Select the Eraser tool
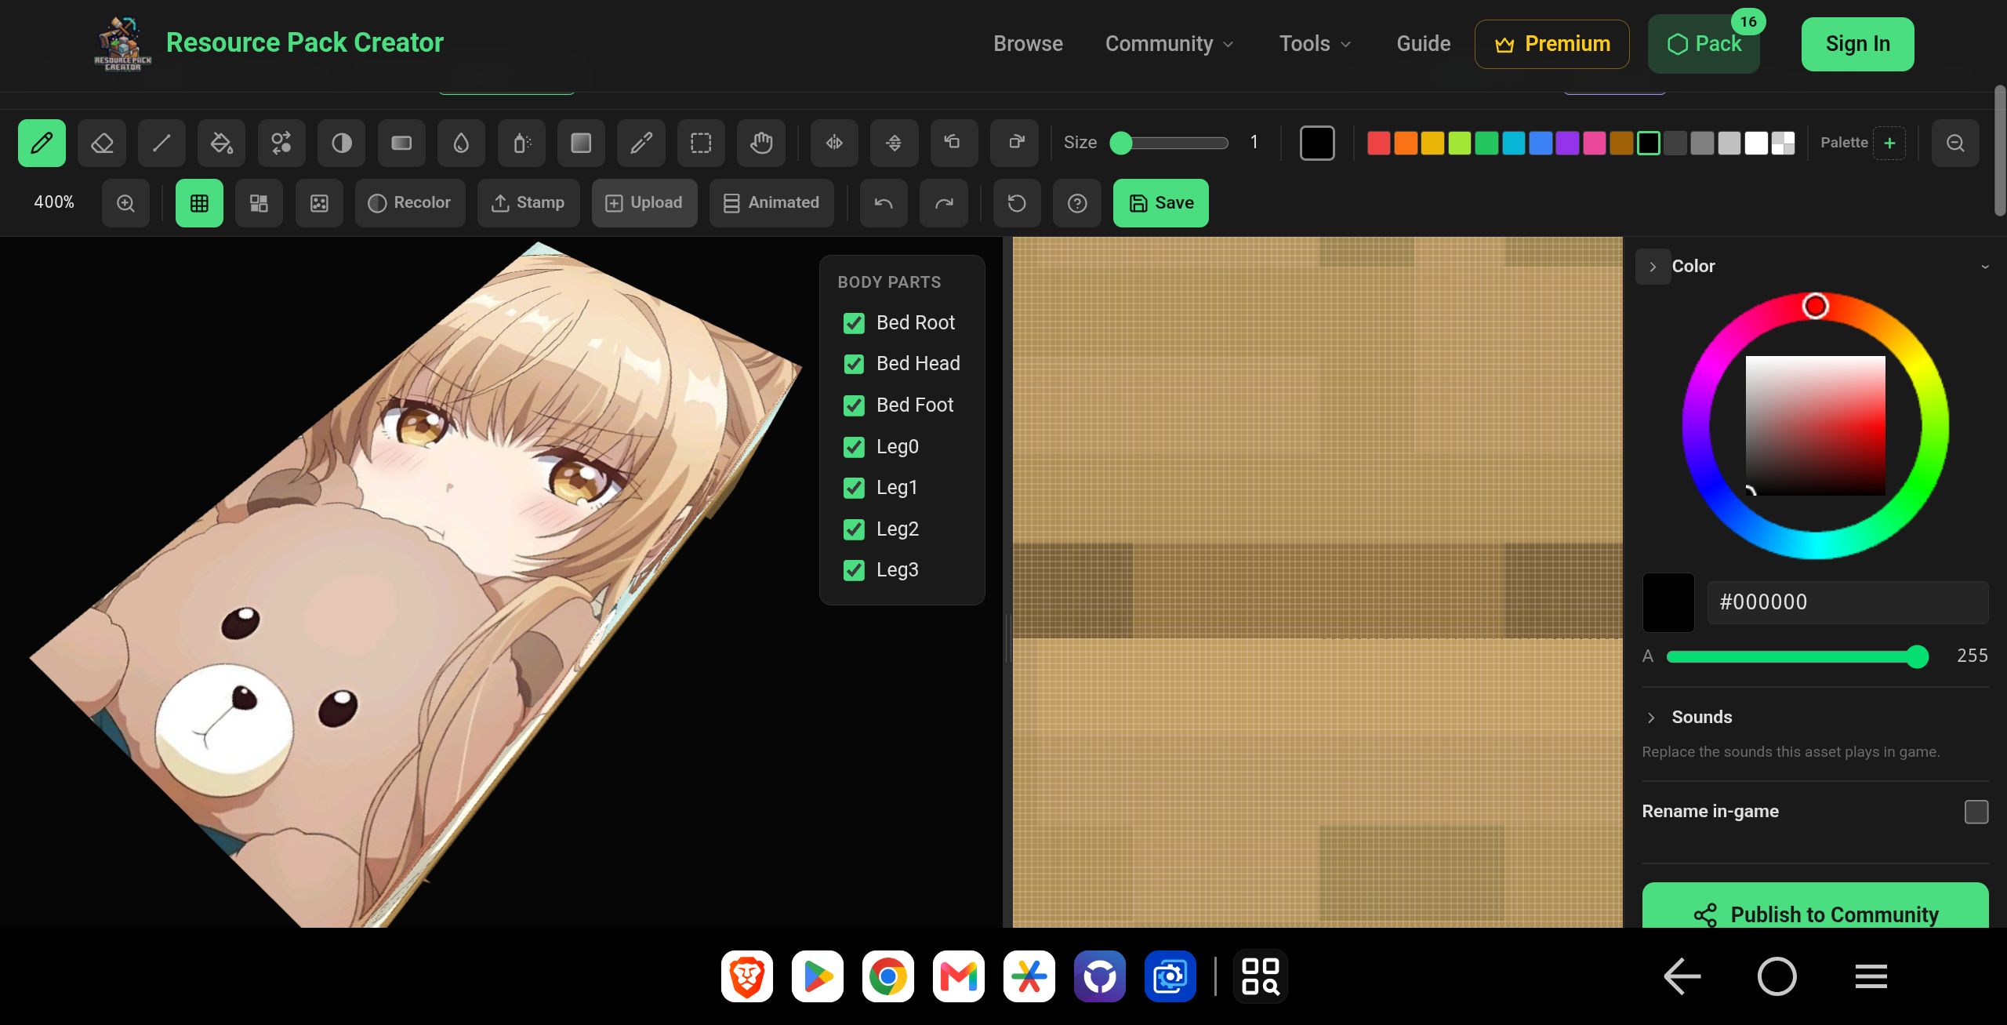This screenshot has width=2007, height=1025. click(102, 143)
